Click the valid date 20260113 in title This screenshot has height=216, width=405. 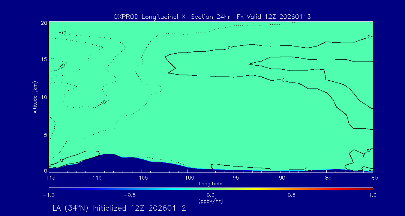(x=295, y=17)
